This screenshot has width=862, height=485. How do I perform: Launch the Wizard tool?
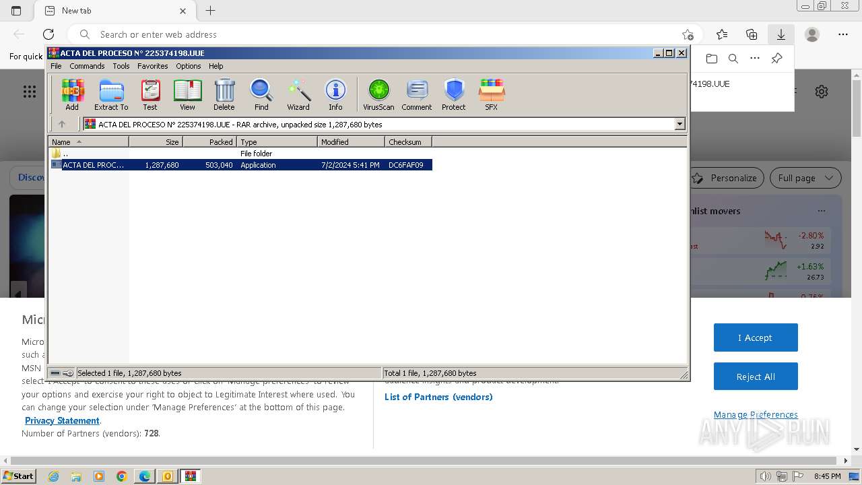[x=298, y=94]
